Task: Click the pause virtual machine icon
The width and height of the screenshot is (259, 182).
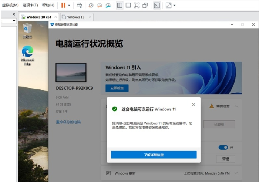Action: [63, 5]
